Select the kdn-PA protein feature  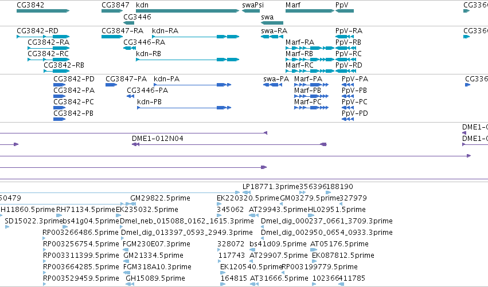[192, 85]
